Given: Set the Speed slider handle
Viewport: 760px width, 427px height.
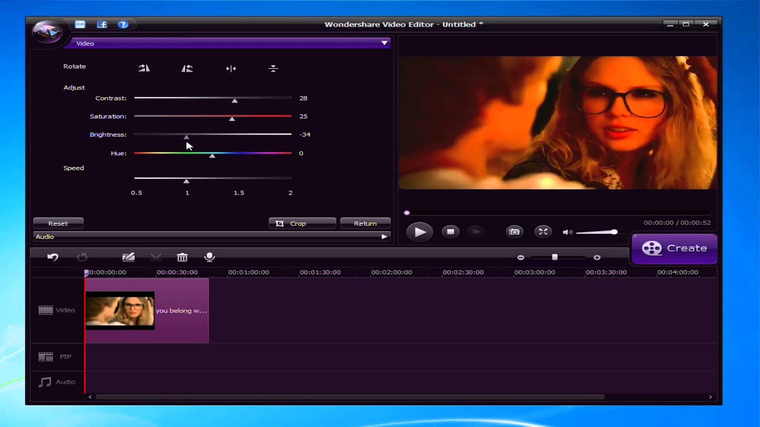Looking at the screenshot, I should [186, 180].
